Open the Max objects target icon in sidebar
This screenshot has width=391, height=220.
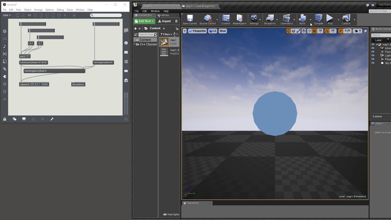tap(5, 31)
